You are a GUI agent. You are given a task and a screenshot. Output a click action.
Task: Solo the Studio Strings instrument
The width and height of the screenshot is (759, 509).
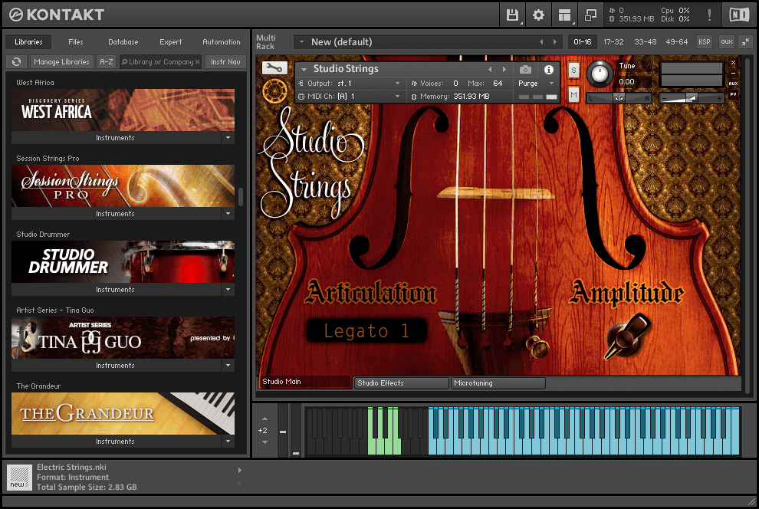point(573,71)
